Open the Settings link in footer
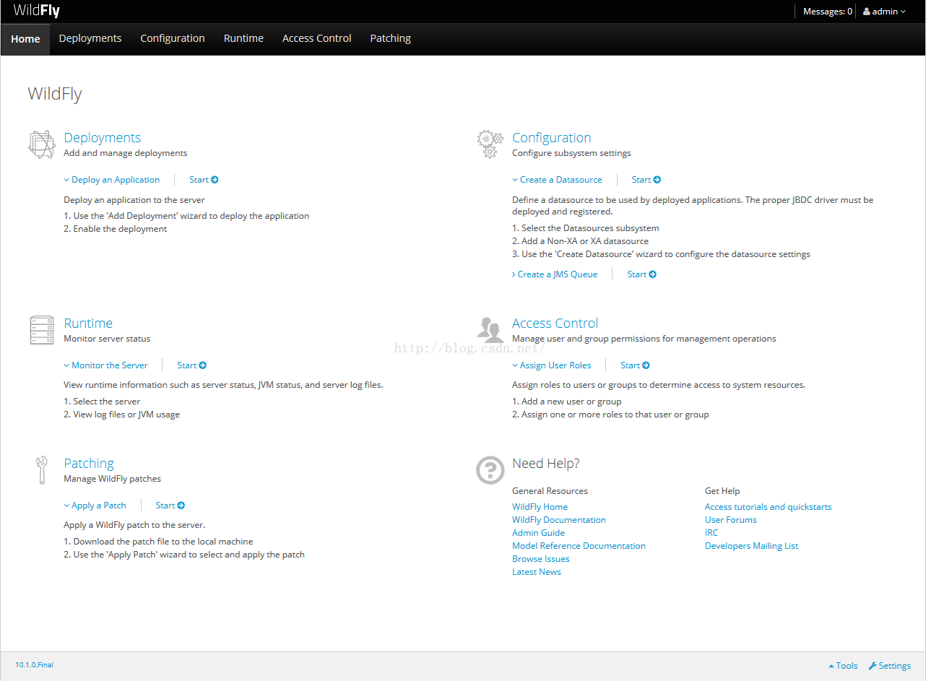Viewport: 926px width, 681px height. (890, 666)
